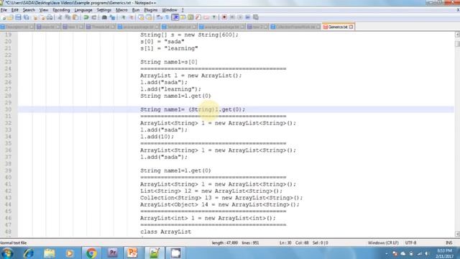This screenshot has height=259, width=460.
Task: Click the line 'l.add(10);'
Action: (x=157, y=137)
